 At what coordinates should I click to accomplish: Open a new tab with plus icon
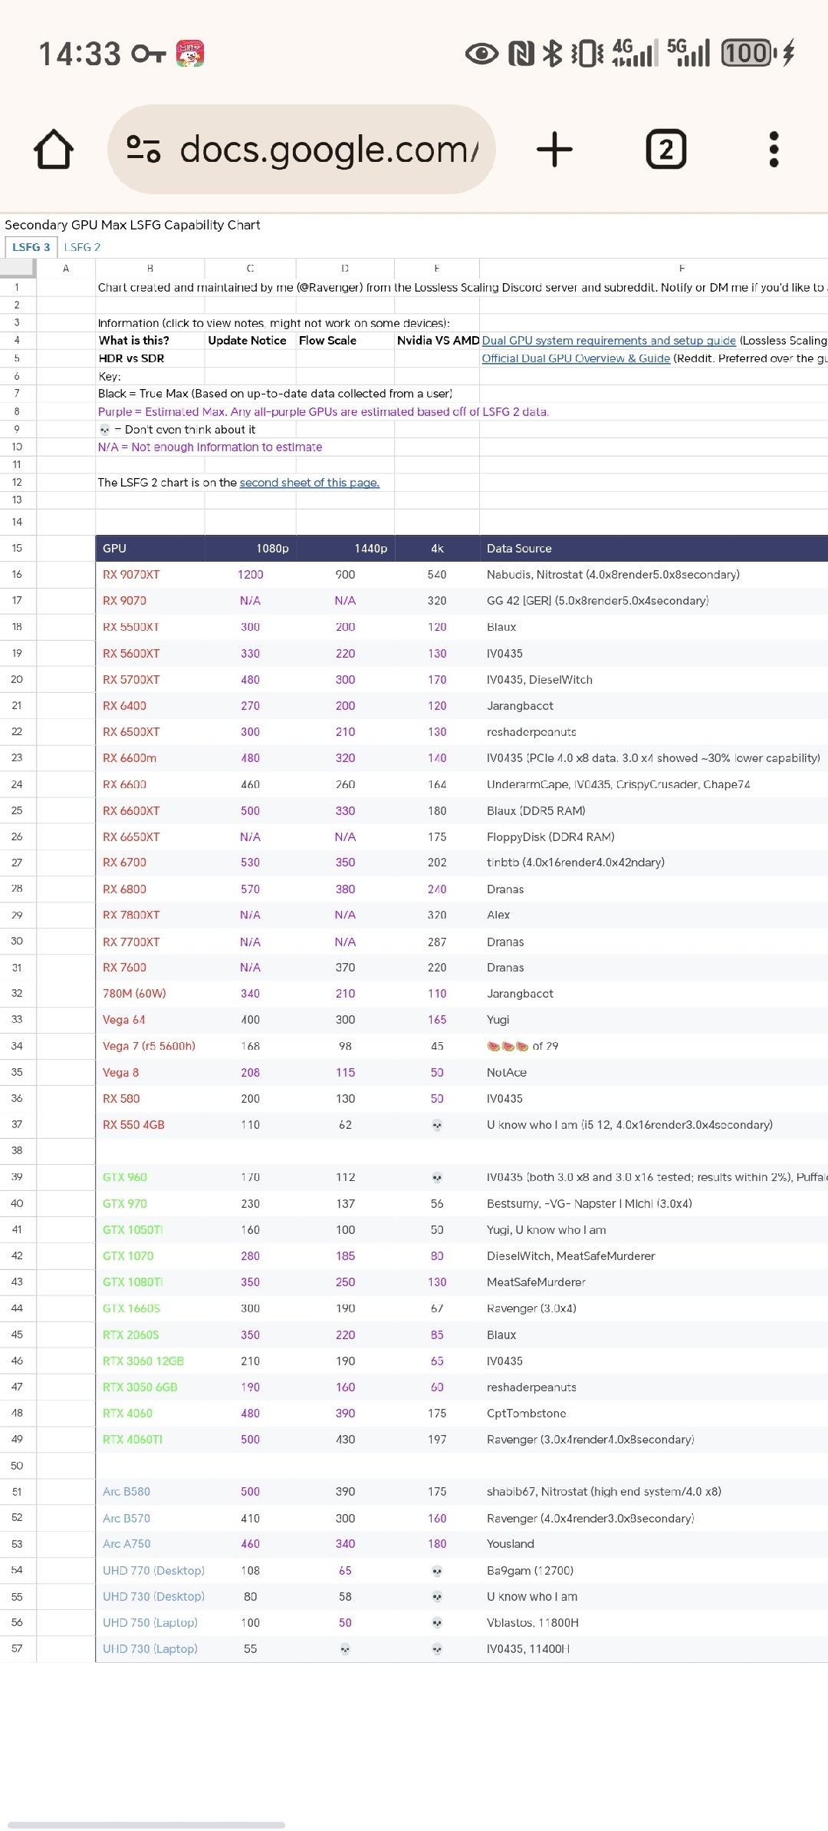pyautogui.click(x=554, y=149)
